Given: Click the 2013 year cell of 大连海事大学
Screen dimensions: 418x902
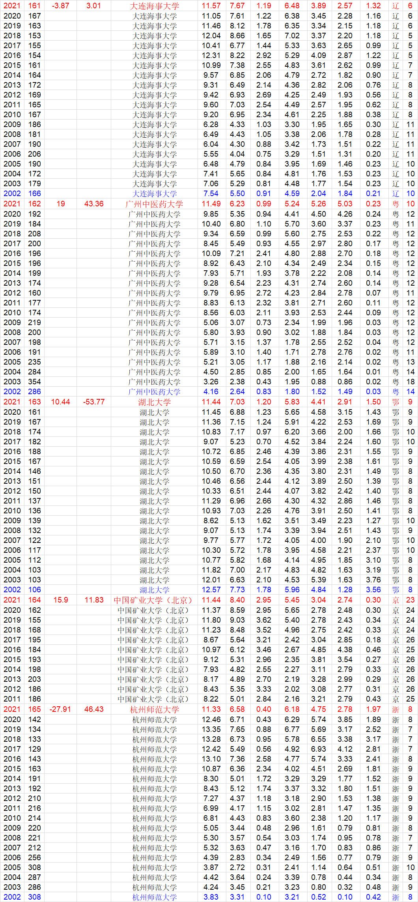Looking at the screenshot, I should 12,85.
